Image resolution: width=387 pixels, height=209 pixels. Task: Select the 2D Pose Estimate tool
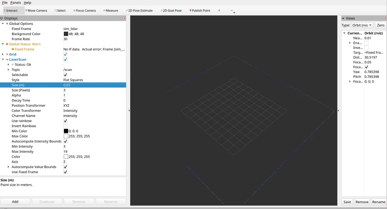(139, 11)
